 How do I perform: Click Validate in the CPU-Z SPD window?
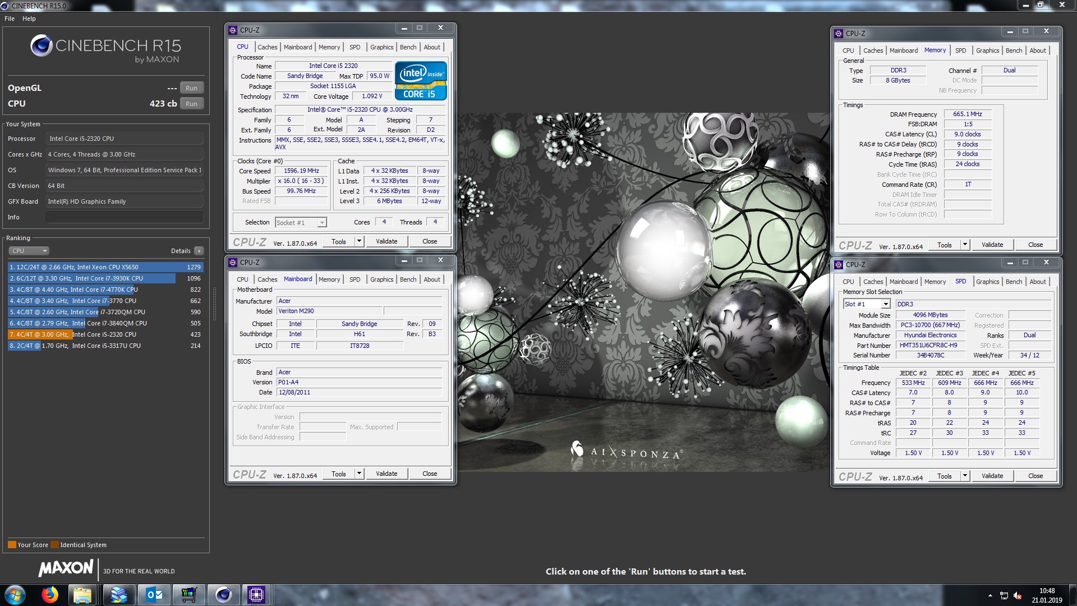pos(992,476)
